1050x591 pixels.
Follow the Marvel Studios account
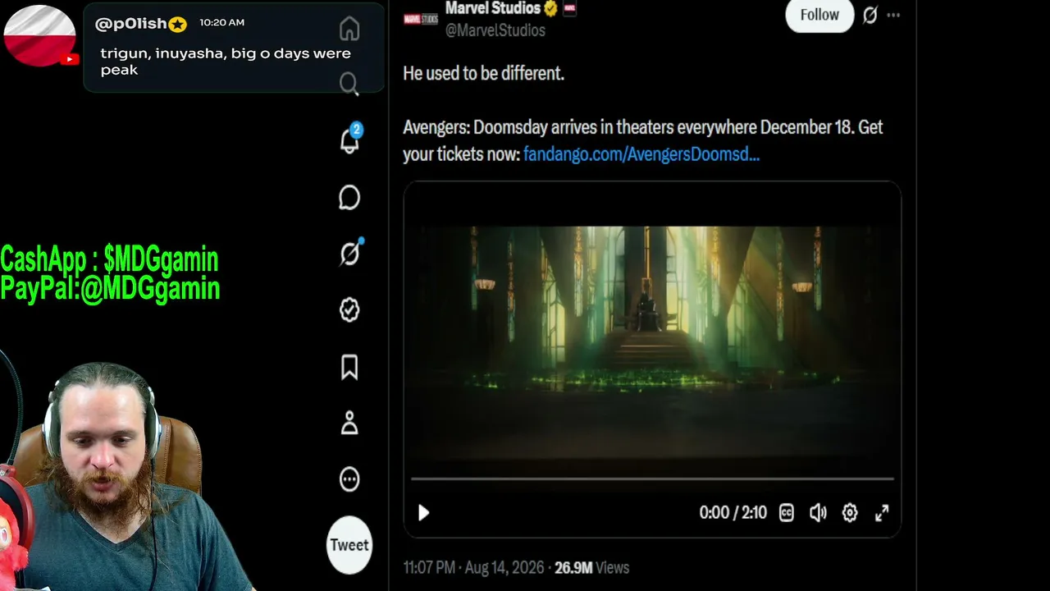tap(819, 15)
